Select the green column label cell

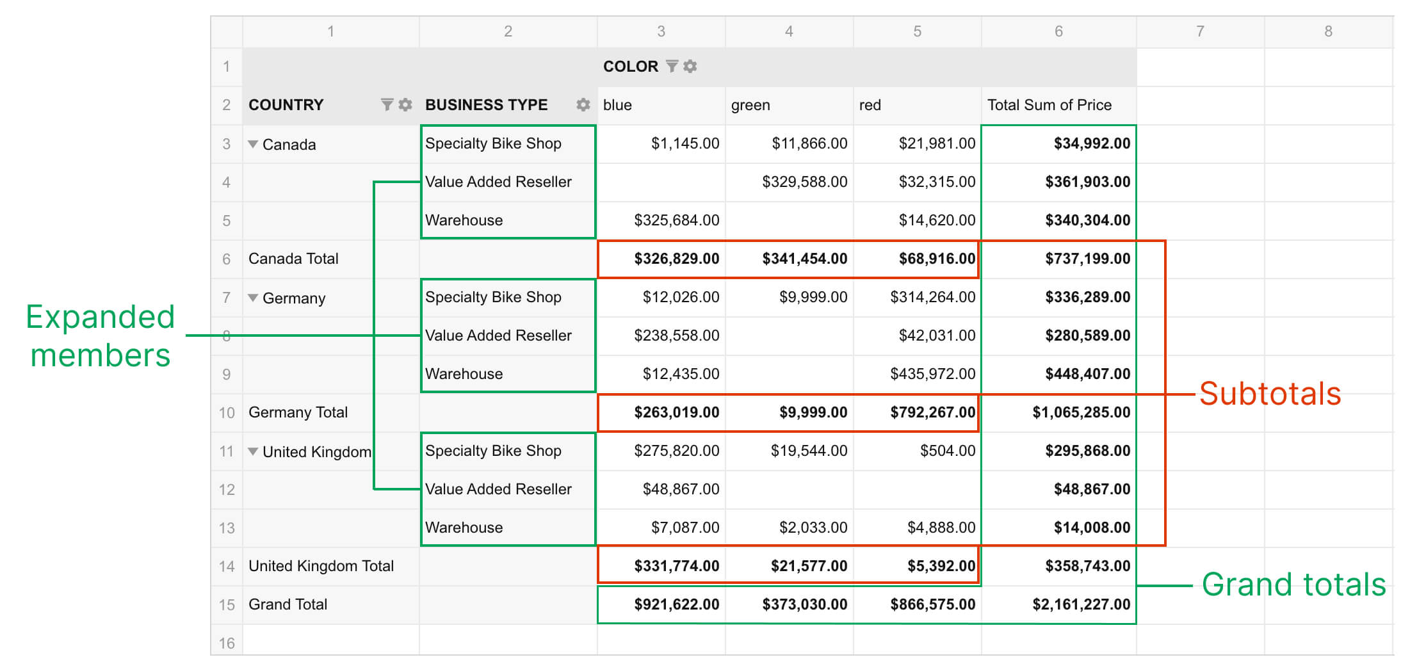pyautogui.click(x=789, y=106)
